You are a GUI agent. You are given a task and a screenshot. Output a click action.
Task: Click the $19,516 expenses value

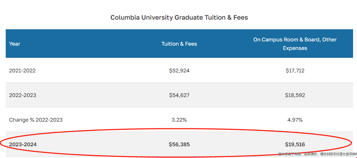click(x=295, y=144)
